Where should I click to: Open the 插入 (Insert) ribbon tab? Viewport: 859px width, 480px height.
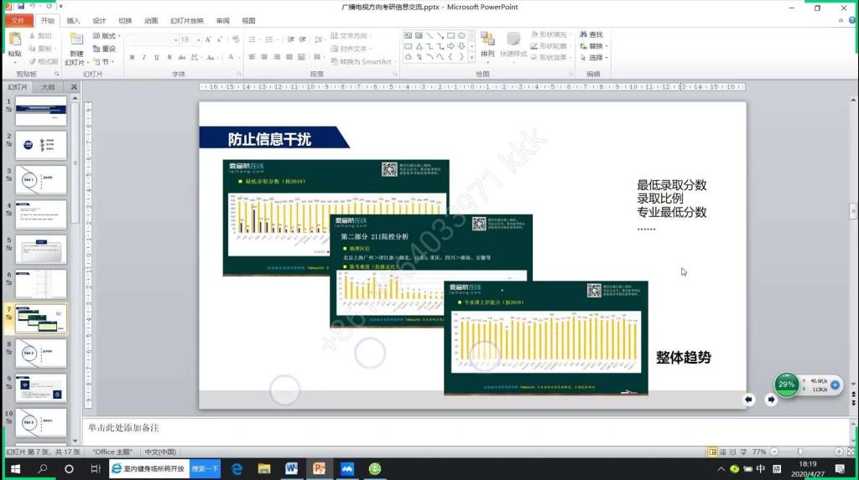(x=74, y=20)
